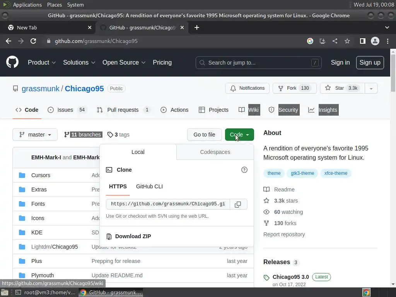Bookmark this page with the star icon
The height and width of the screenshot is (297, 396).
[x=347, y=41]
